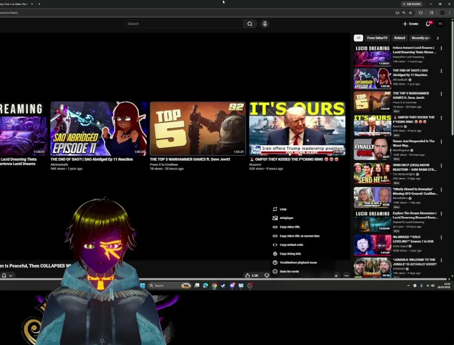Like the video with thumbs up
The height and width of the screenshot is (345, 454).
pyautogui.click(x=251, y=276)
